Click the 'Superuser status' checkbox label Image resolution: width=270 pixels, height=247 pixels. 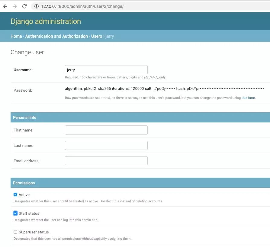(x=34, y=232)
